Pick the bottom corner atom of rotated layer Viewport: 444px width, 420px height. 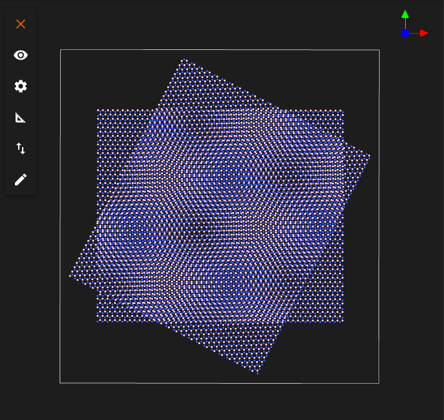257,373
